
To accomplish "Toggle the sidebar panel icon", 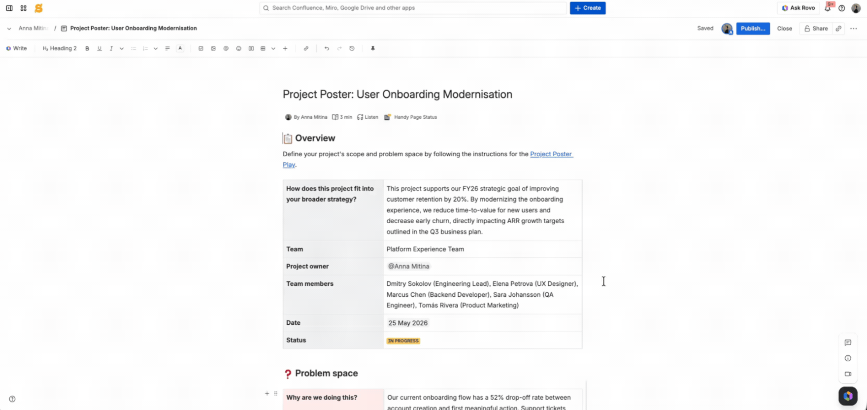I will pyautogui.click(x=9, y=8).
